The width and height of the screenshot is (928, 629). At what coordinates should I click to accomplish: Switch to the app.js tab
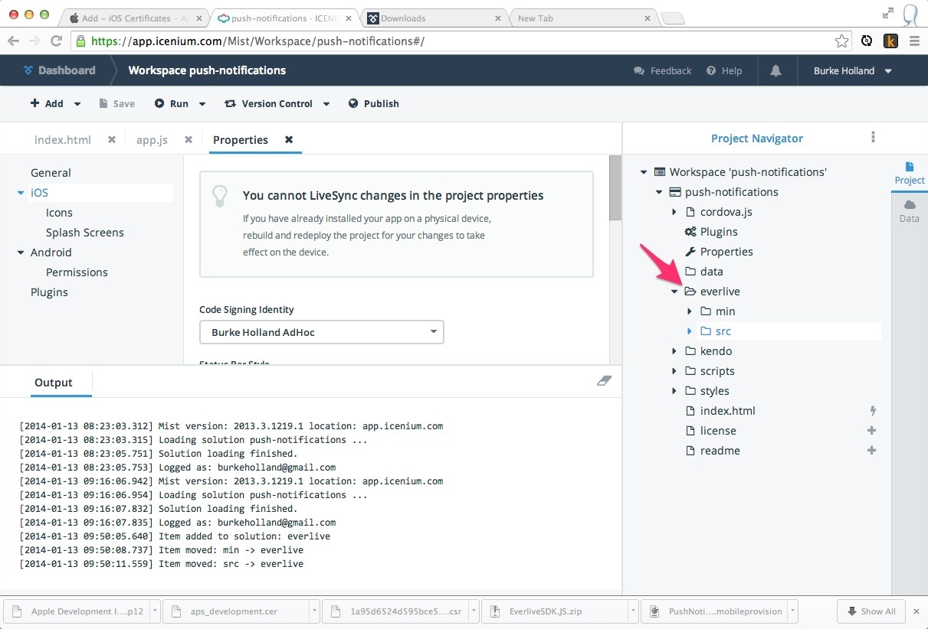point(152,140)
